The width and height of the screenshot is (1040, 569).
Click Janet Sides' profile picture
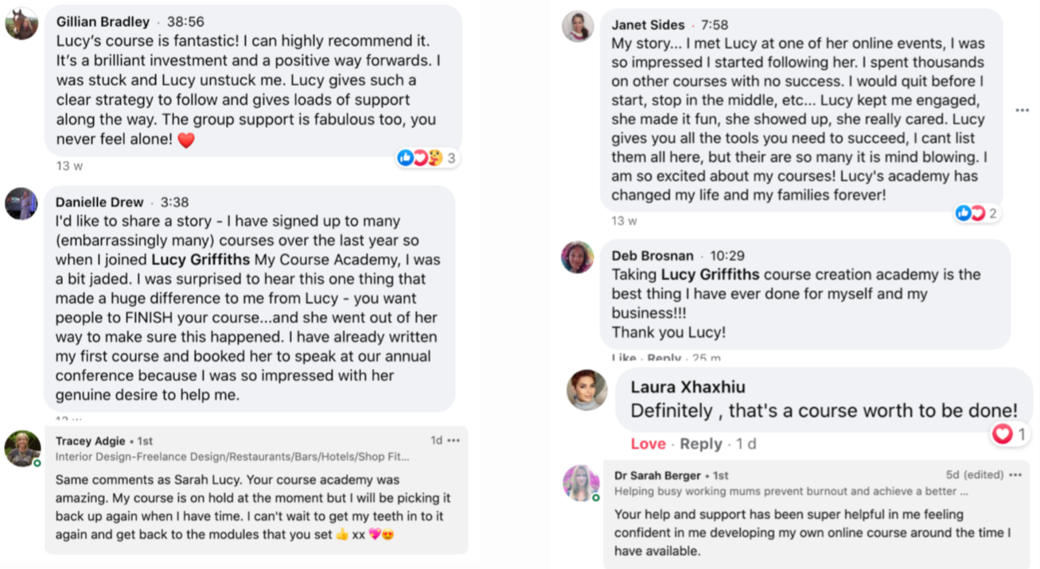tap(578, 26)
